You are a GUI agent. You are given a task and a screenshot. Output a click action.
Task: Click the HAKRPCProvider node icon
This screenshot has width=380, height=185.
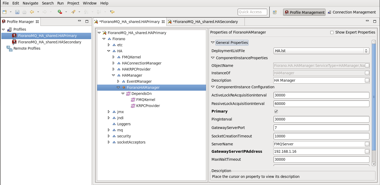coord(119,69)
